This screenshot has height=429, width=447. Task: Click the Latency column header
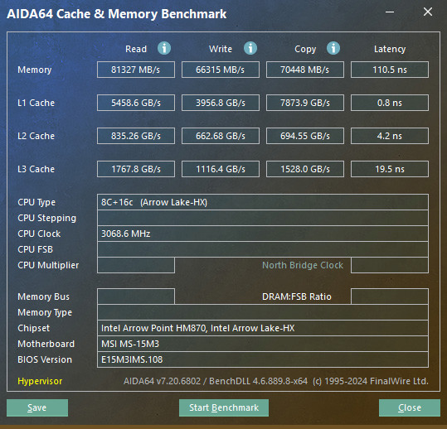pos(390,49)
